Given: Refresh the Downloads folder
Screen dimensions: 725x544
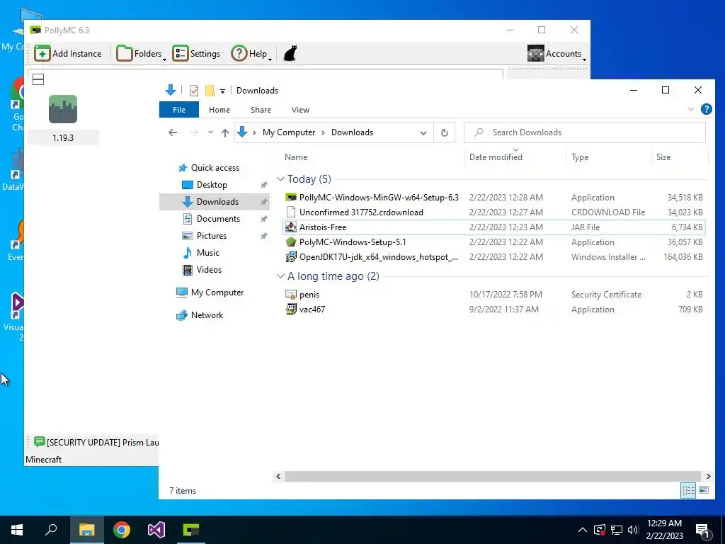Looking at the screenshot, I should (x=445, y=132).
